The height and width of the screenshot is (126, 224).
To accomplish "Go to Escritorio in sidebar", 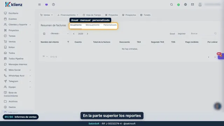I will pyautogui.click(x=13, y=13).
